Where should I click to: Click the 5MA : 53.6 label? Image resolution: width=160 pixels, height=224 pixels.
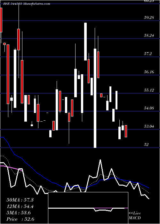point(19,213)
